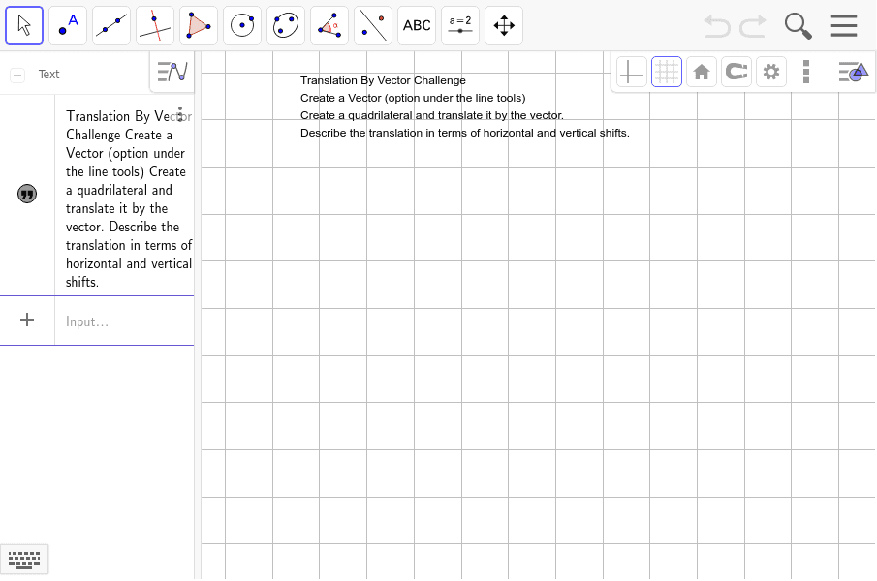Open the point capturing magnet options

[x=736, y=72]
